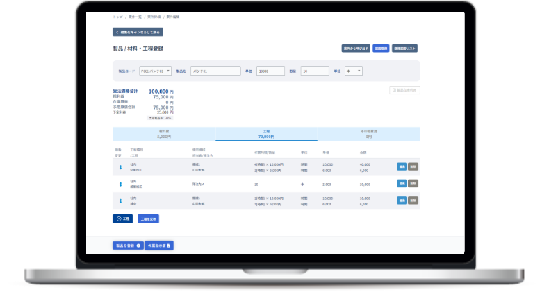
Task: Click the reorder arrows icon on the third process row
Action: click(120, 201)
